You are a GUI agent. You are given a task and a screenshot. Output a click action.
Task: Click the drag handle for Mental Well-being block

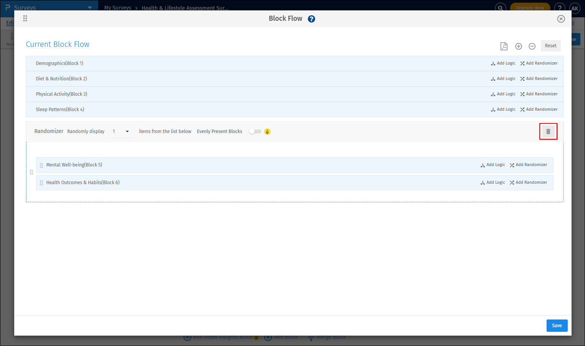(41, 165)
